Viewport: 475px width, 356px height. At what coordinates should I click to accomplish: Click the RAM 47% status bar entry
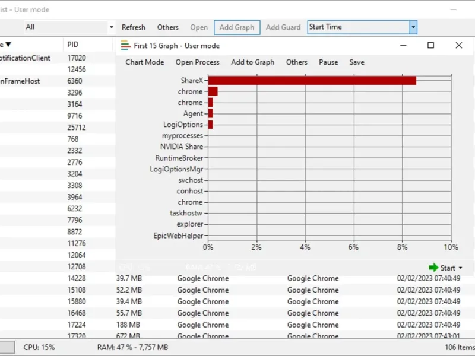click(132, 348)
